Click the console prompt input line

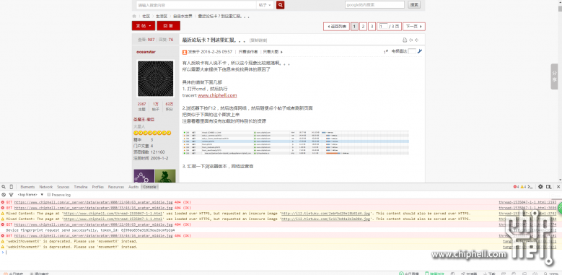coord(281,253)
